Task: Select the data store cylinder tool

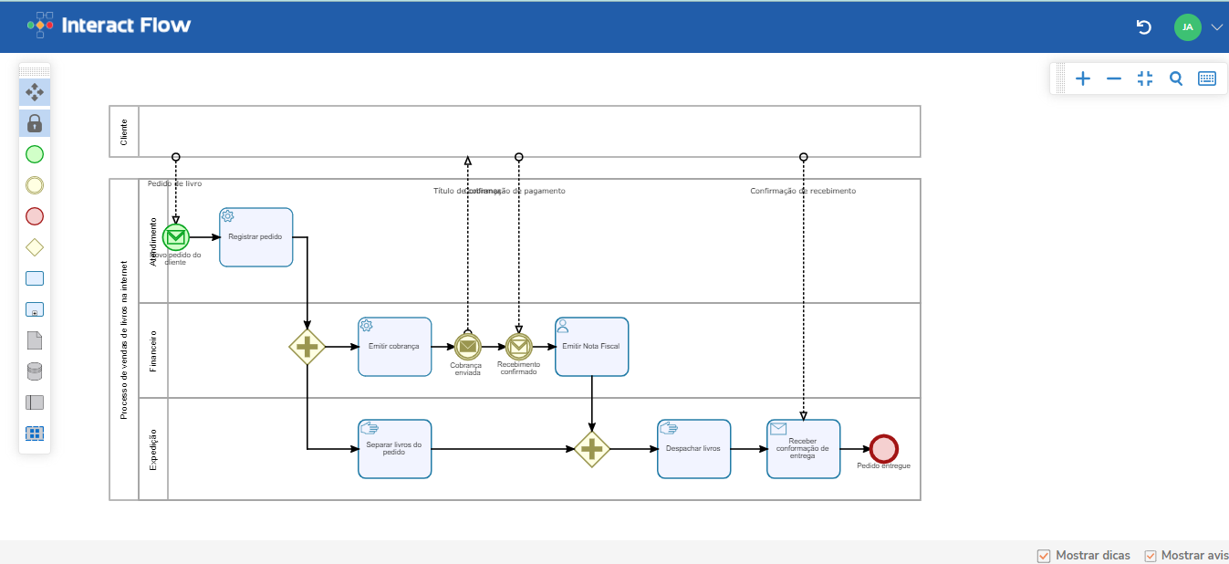Action: point(35,371)
